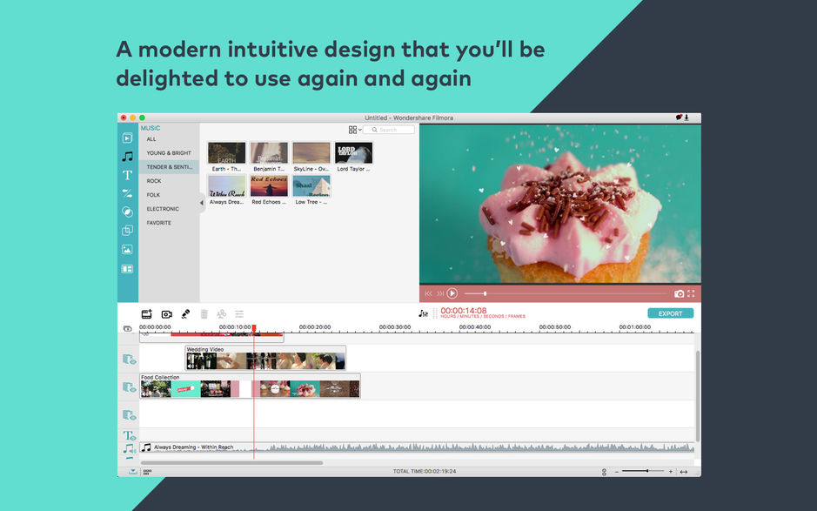Open the audio mixer icon

pyautogui.click(x=423, y=313)
